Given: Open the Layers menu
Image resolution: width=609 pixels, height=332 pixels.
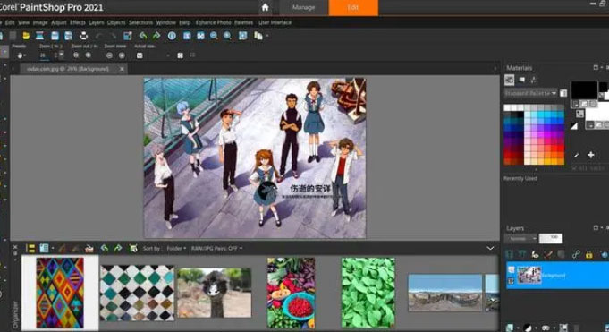Looking at the screenshot, I should point(97,22).
